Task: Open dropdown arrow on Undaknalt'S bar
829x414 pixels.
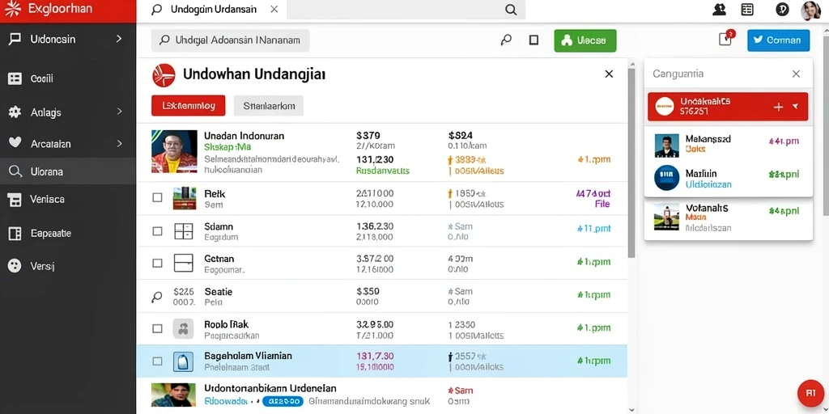Action: pyautogui.click(x=795, y=107)
